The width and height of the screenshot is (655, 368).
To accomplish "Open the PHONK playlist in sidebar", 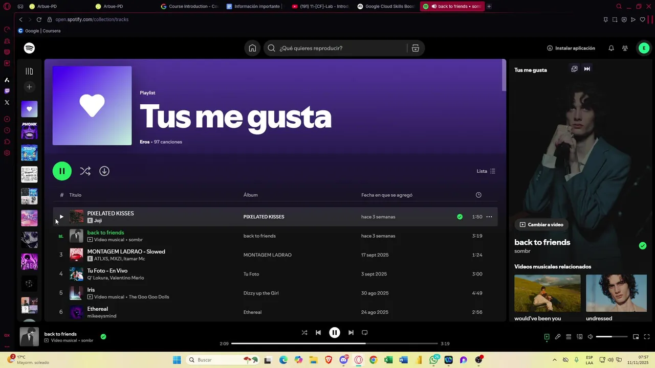I will point(29,130).
